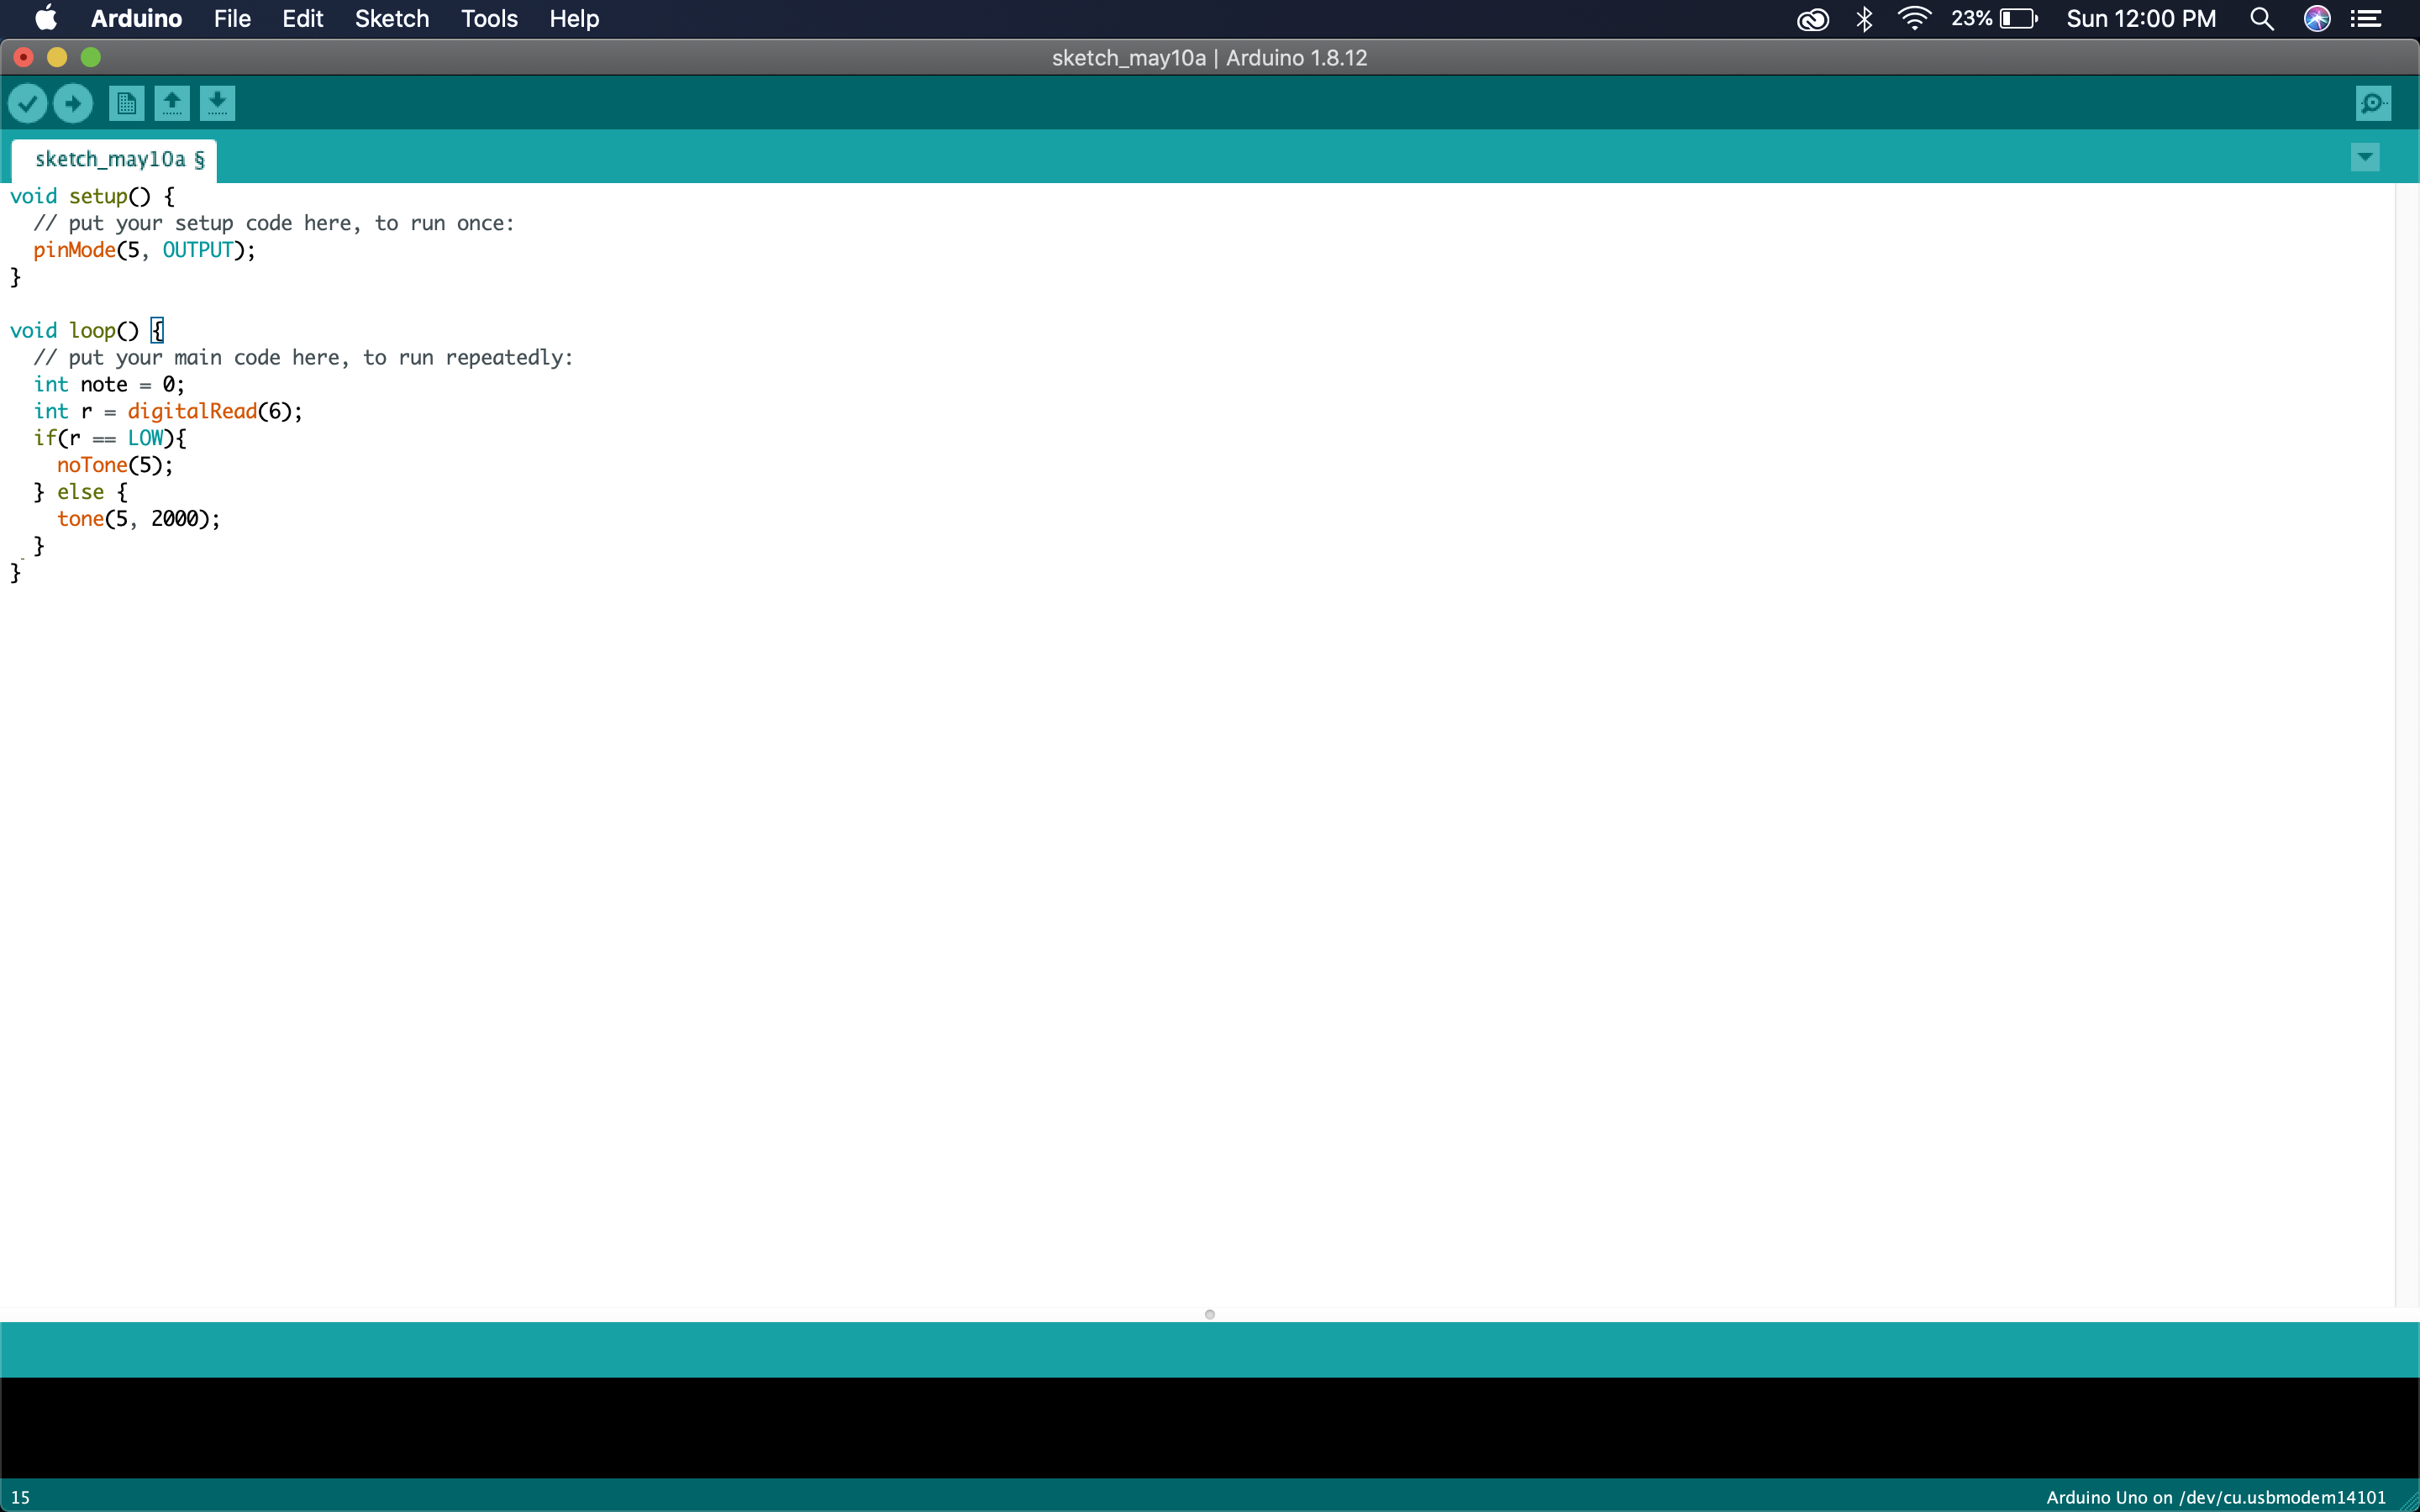Create a new sketch from the toolbar
This screenshot has width=2420, height=1512.
[125, 103]
